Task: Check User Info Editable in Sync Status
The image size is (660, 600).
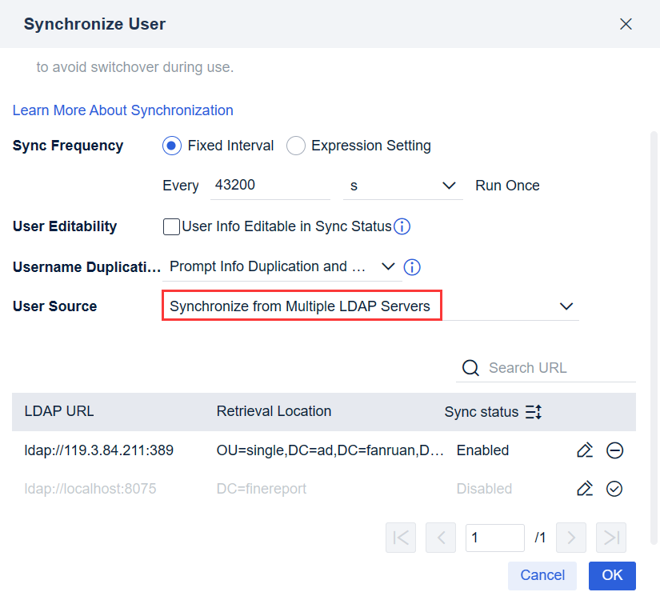Action: (x=171, y=226)
